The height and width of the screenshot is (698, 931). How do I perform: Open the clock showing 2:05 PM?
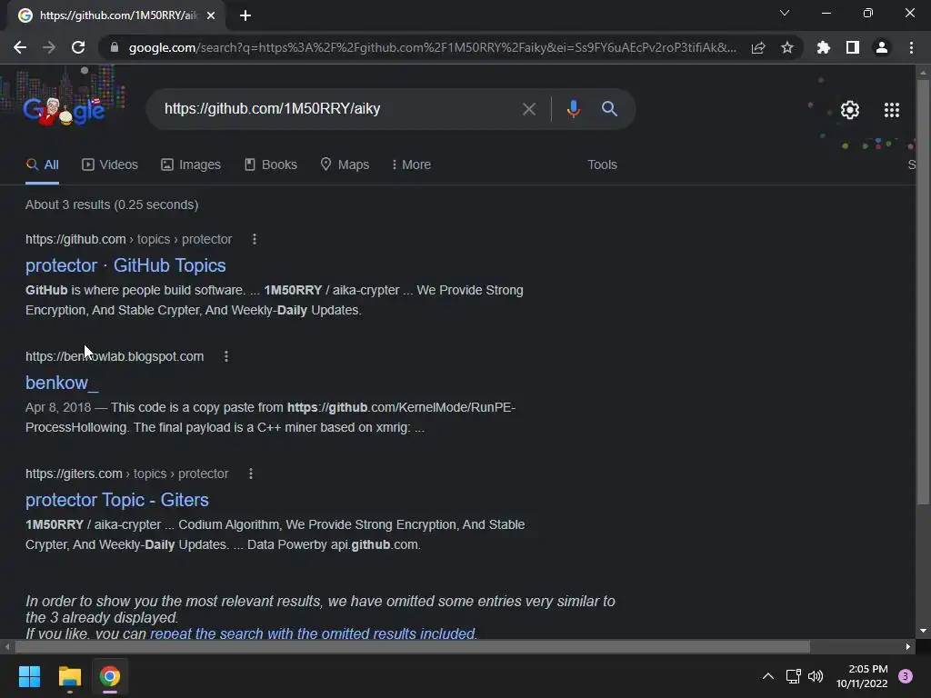point(862,676)
